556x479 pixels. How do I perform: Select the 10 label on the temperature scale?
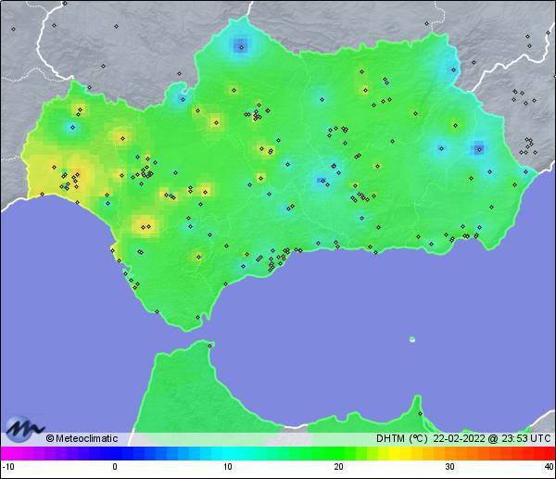click(227, 467)
